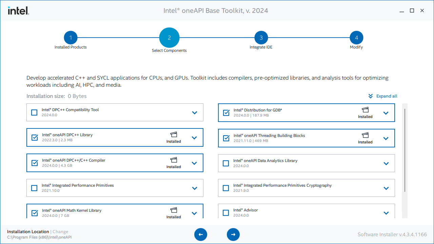434x244 pixels.
Task: Click the Expand all double-chevron icon
Action: 370,96
